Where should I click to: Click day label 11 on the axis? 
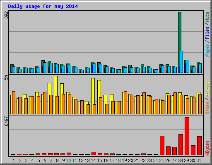75,160
